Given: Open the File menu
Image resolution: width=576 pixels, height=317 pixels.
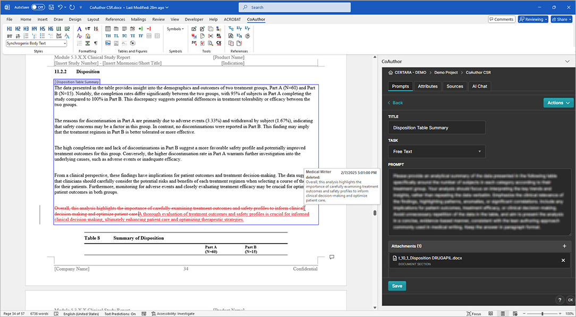Looking at the screenshot, I should [x=10, y=19].
